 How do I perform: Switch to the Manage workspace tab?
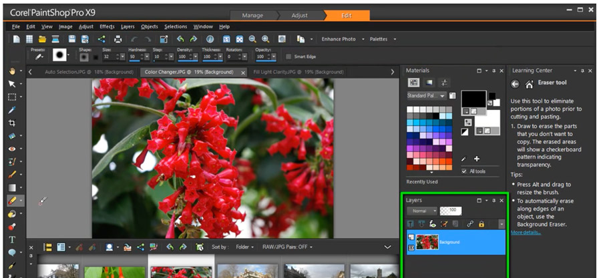252,15
